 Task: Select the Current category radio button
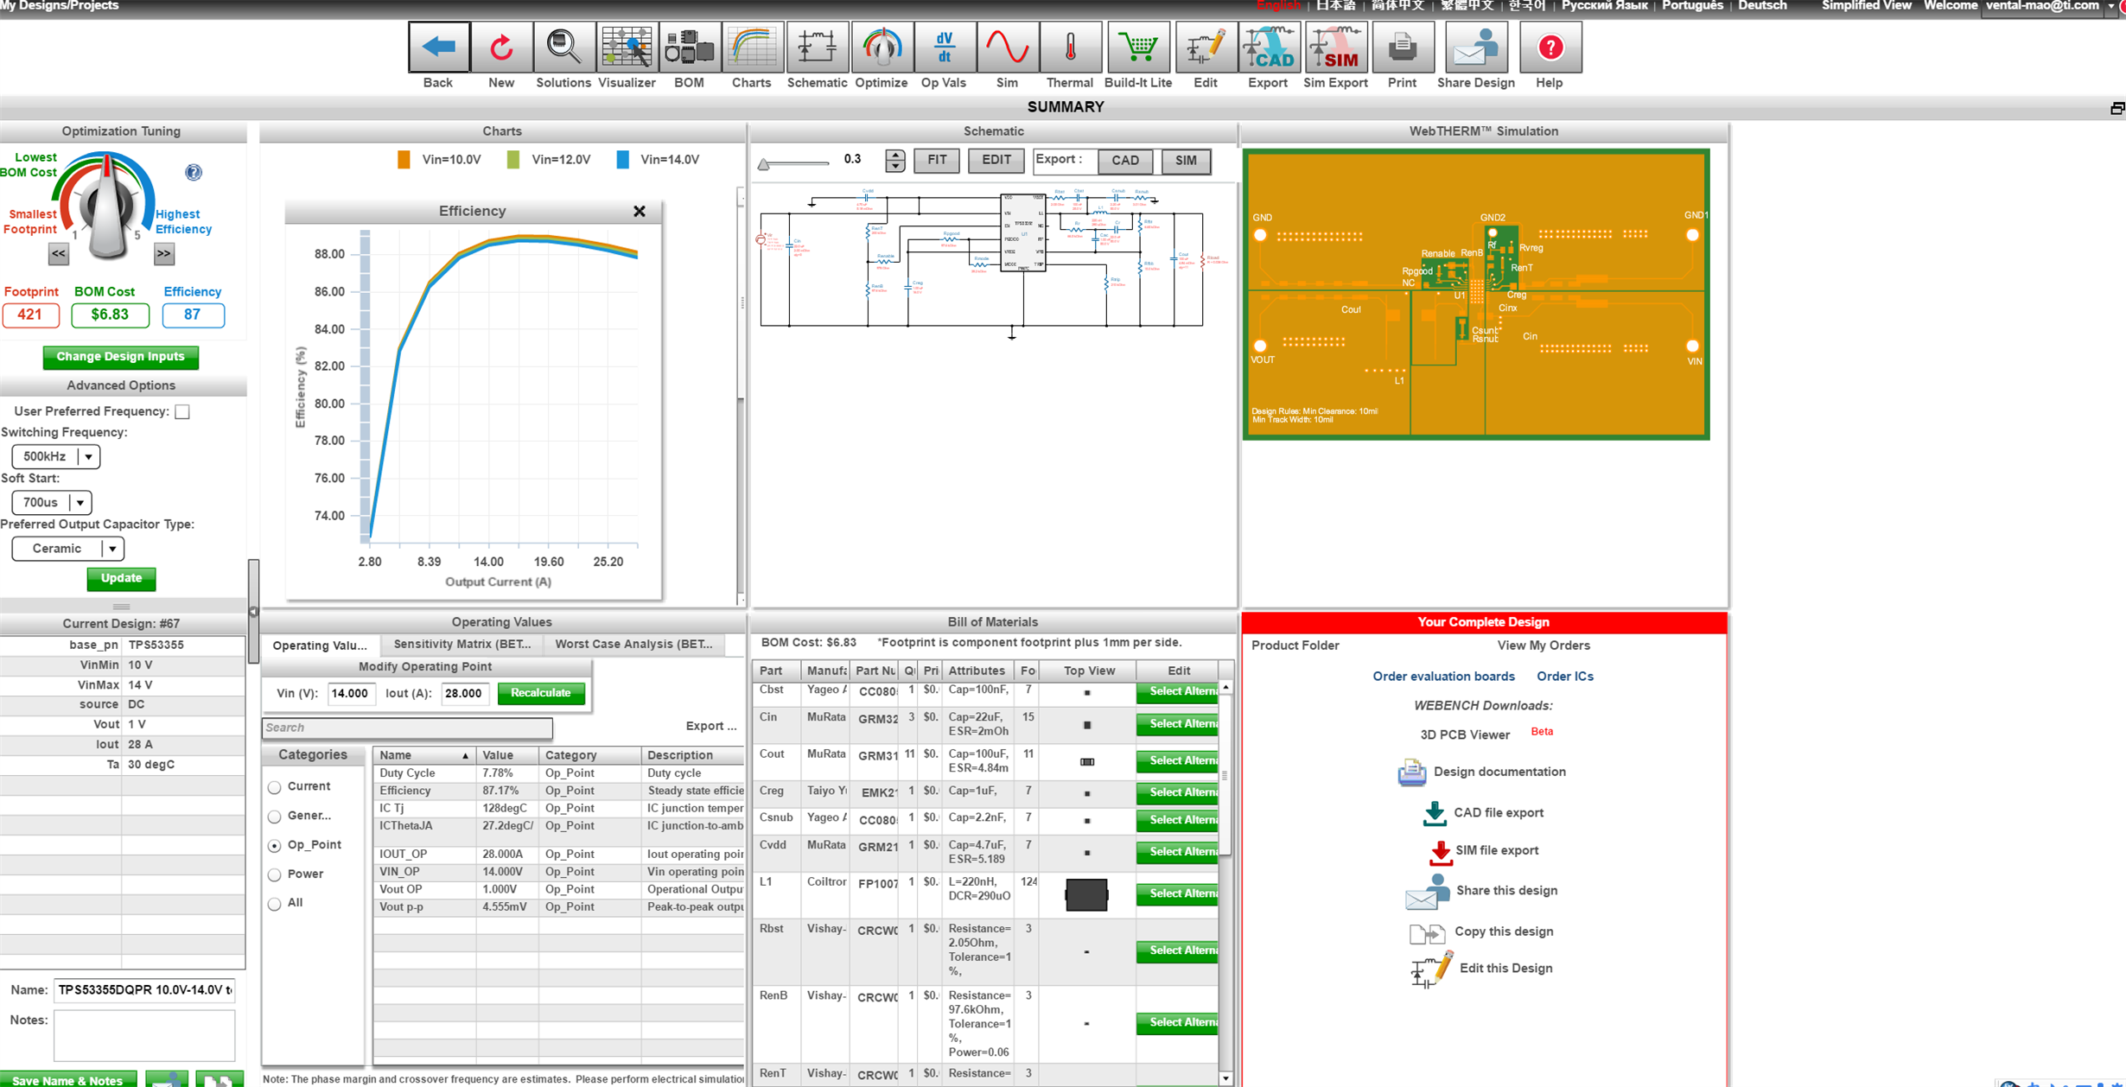coord(275,787)
